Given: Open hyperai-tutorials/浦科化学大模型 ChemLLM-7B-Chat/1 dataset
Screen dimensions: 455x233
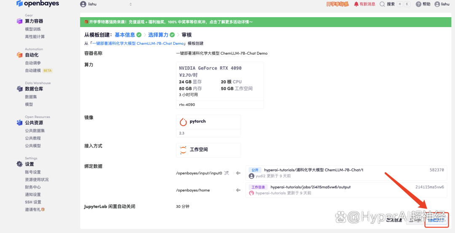Looking at the screenshot, I should point(313,170).
